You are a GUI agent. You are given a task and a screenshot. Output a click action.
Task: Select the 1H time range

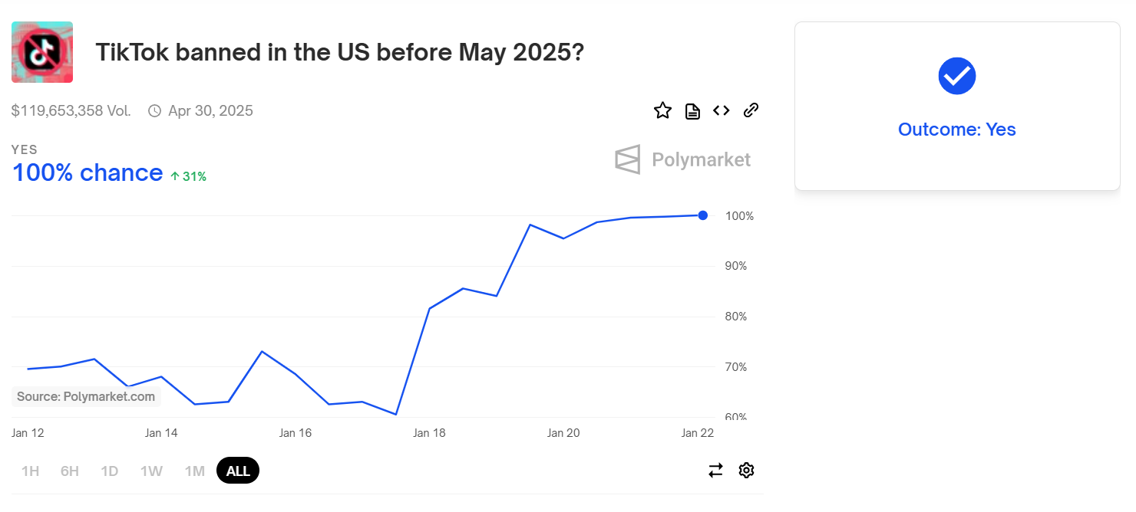click(x=30, y=471)
